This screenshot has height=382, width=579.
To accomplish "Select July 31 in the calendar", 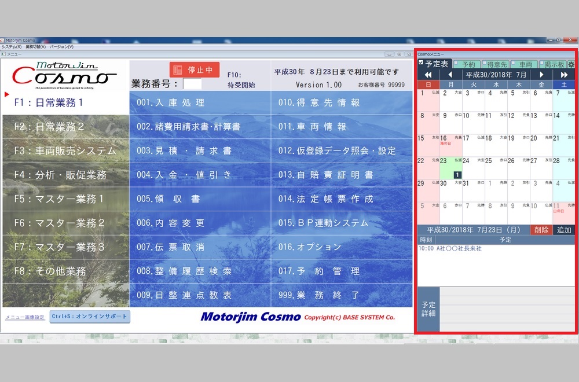I will (474, 190).
